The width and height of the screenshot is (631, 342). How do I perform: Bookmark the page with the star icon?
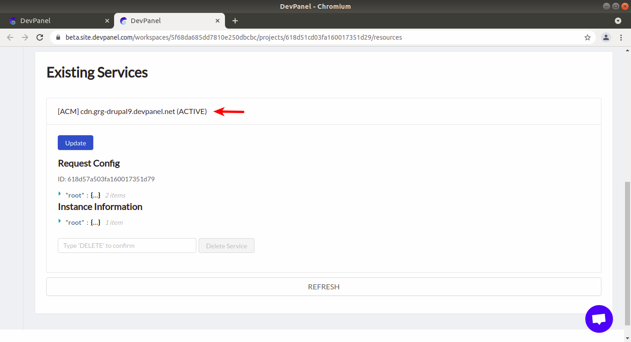tap(587, 37)
